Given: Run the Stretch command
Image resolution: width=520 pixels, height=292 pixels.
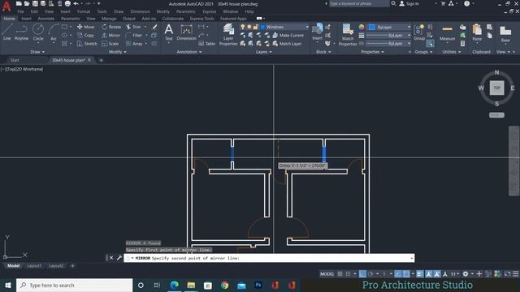Looking at the screenshot, I should coord(87,43).
